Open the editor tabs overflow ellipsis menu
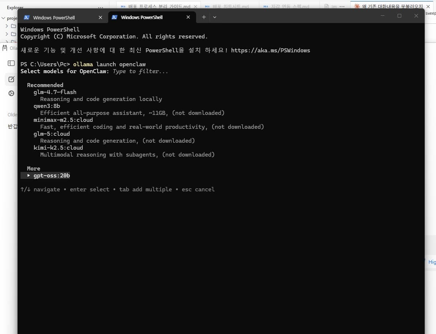 [x=342, y=6]
